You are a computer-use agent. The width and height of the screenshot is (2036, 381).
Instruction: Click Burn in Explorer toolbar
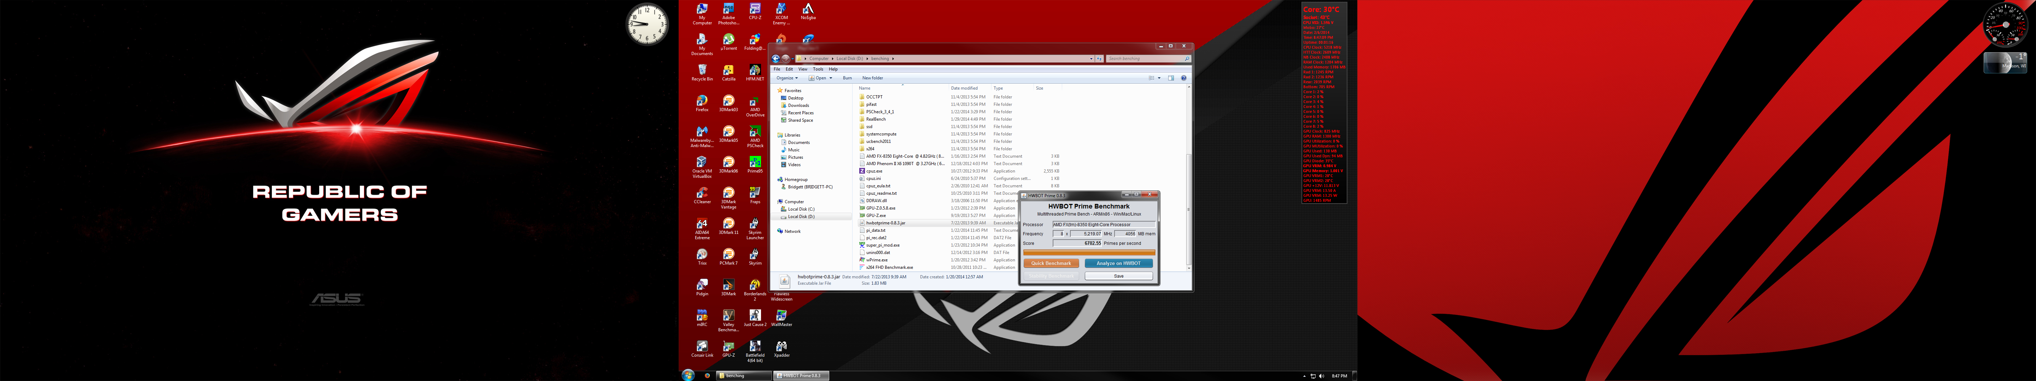847,78
